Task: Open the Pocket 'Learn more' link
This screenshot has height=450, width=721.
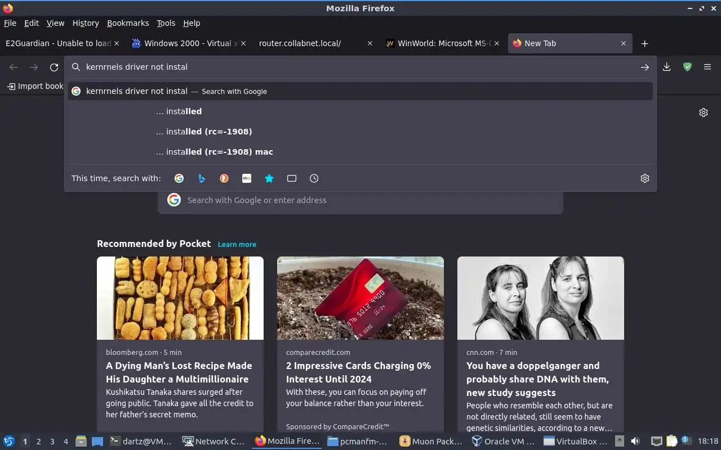Action: pyautogui.click(x=237, y=245)
